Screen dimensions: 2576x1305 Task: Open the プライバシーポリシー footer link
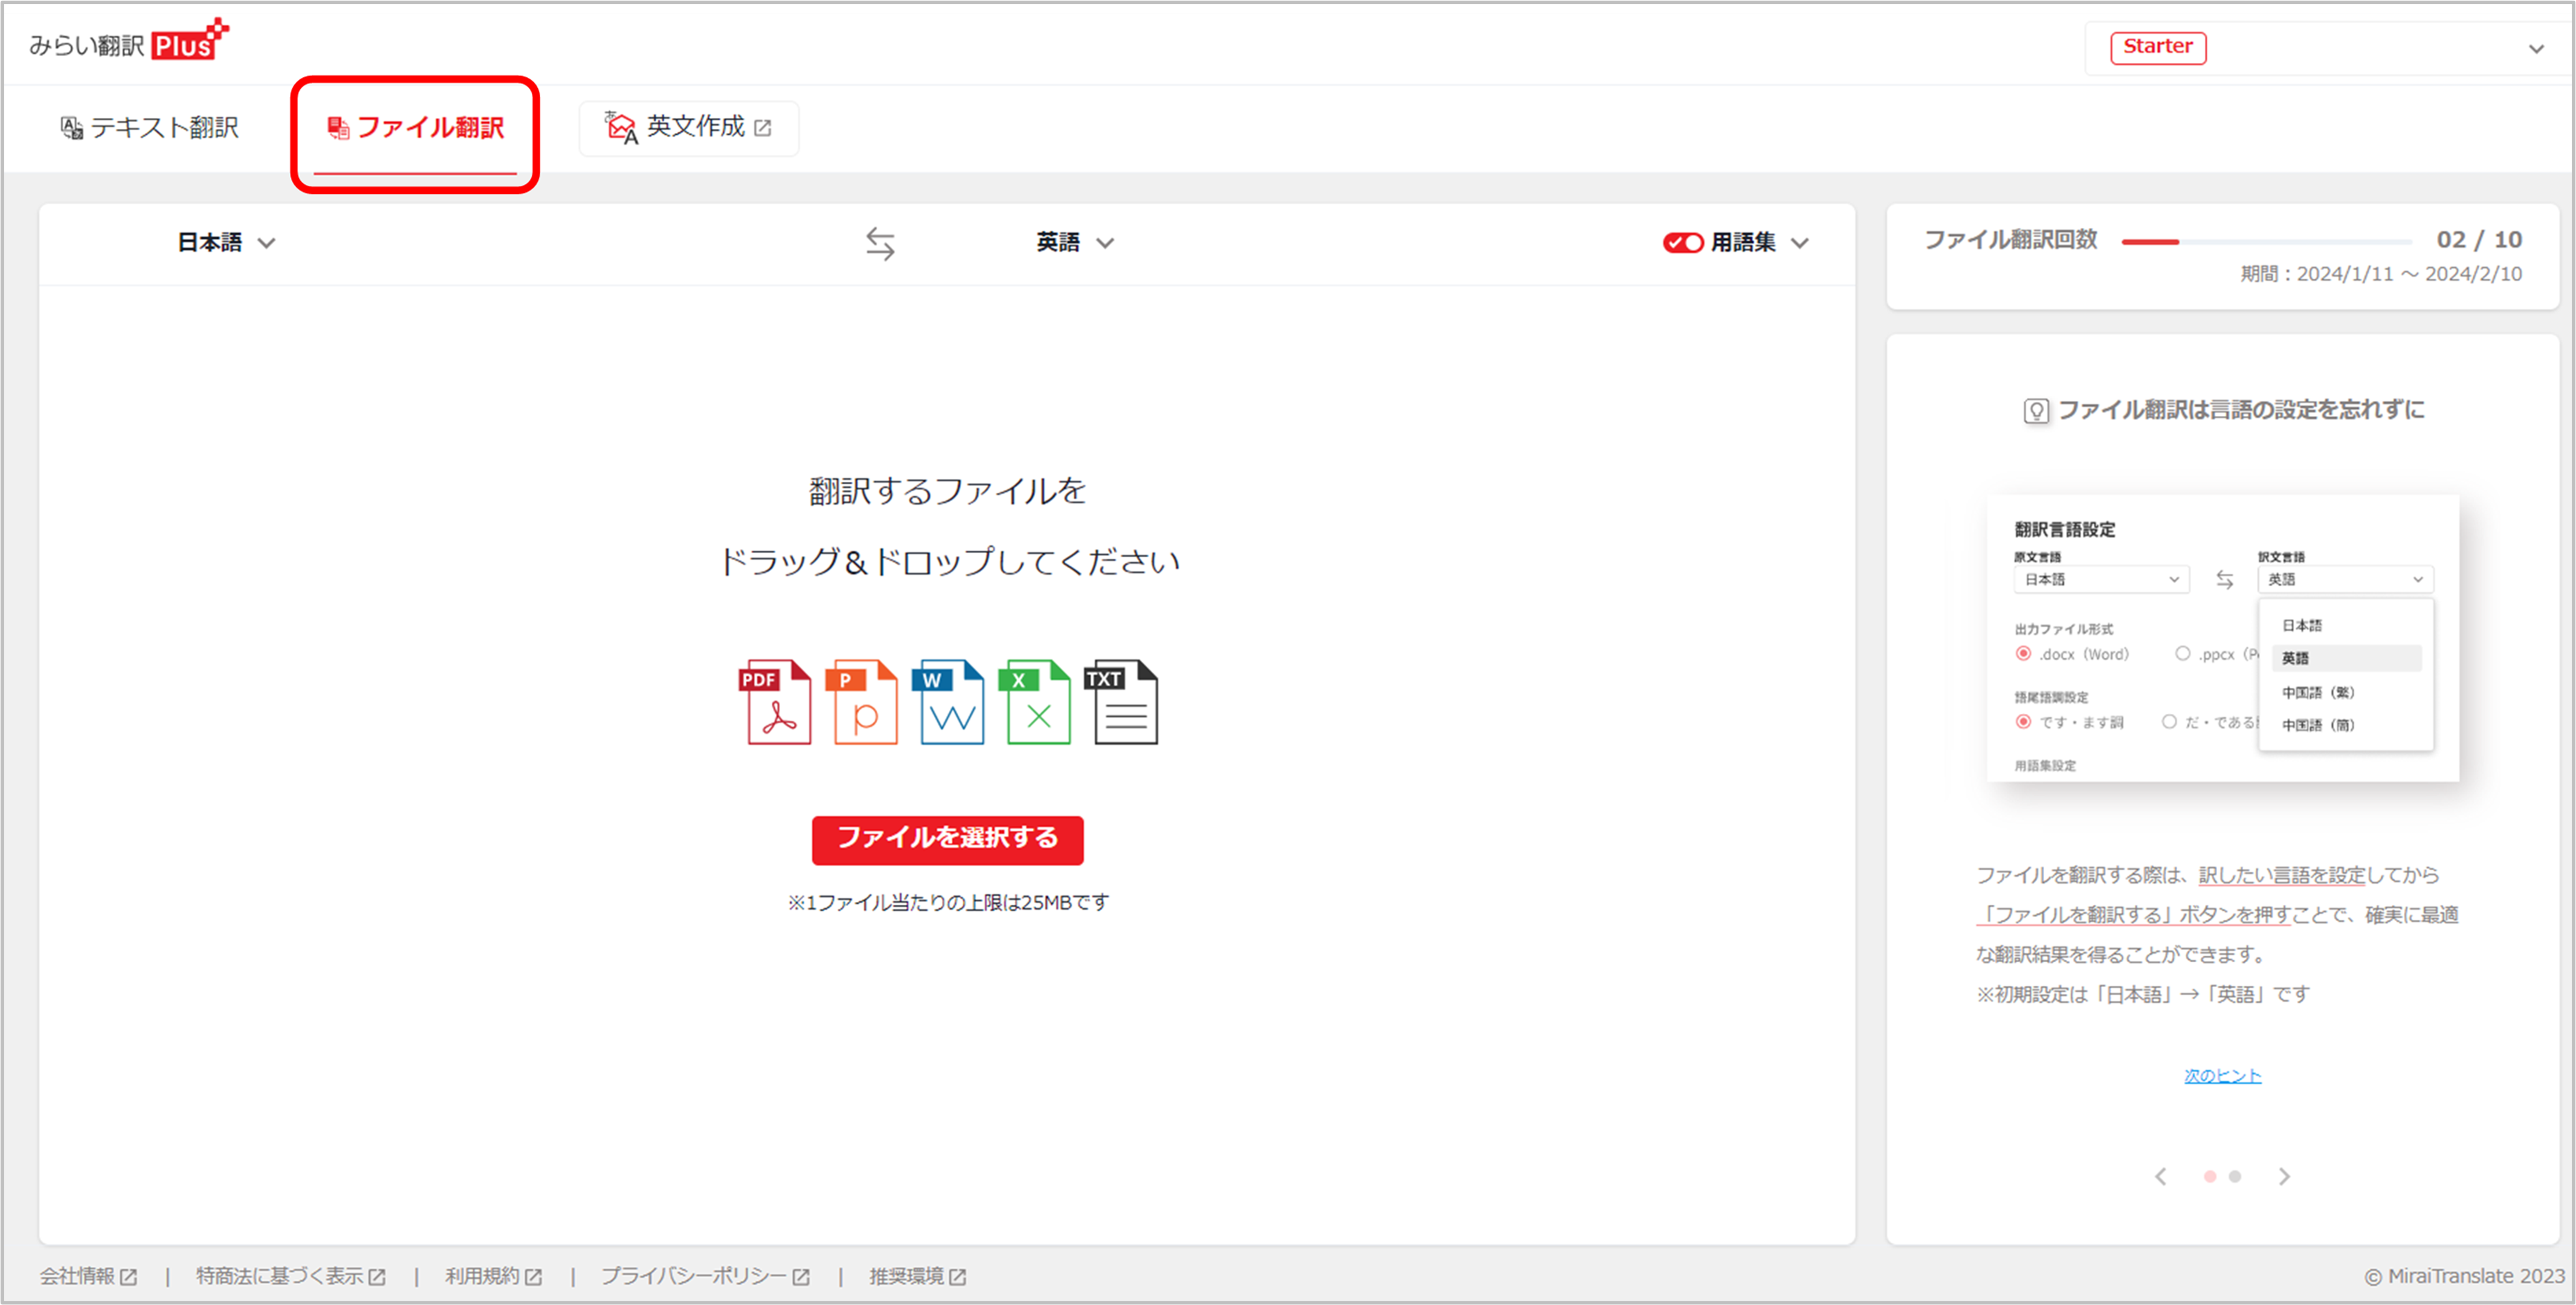click(705, 1276)
